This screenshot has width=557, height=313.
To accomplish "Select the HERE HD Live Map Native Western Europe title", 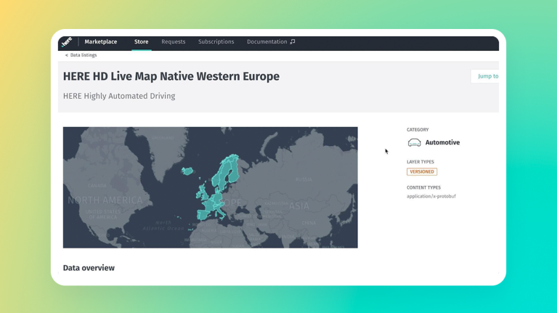I will point(171,76).
